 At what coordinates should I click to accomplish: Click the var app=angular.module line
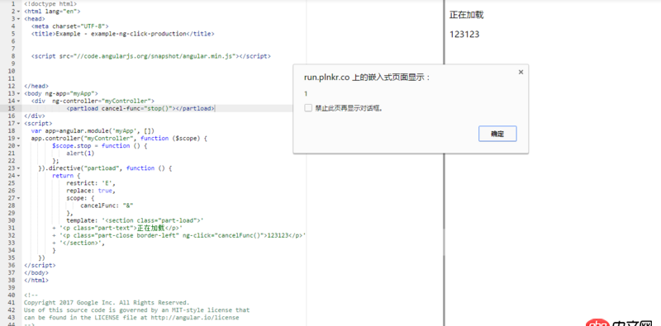click(x=93, y=130)
